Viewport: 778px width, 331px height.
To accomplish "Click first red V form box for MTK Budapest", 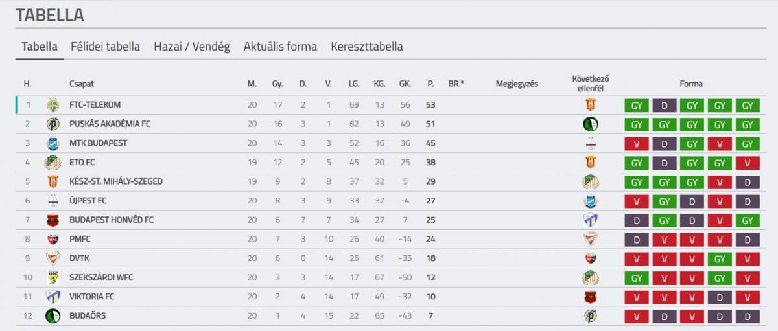I will pyautogui.click(x=637, y=144).
